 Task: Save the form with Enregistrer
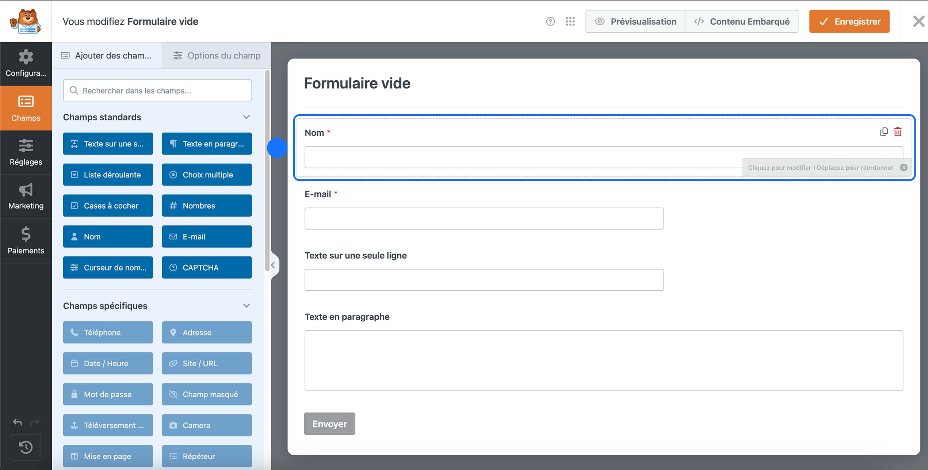[849, 21]
